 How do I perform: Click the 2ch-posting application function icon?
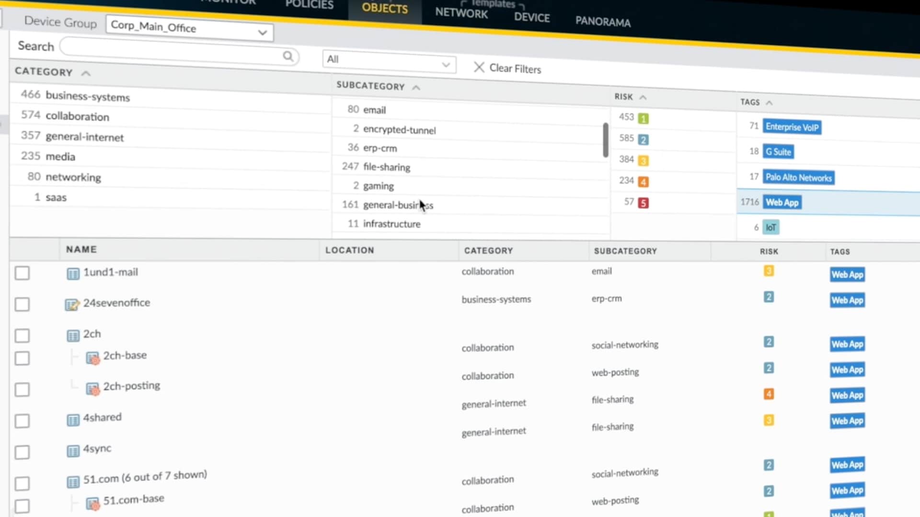click(x=93, y=389)
